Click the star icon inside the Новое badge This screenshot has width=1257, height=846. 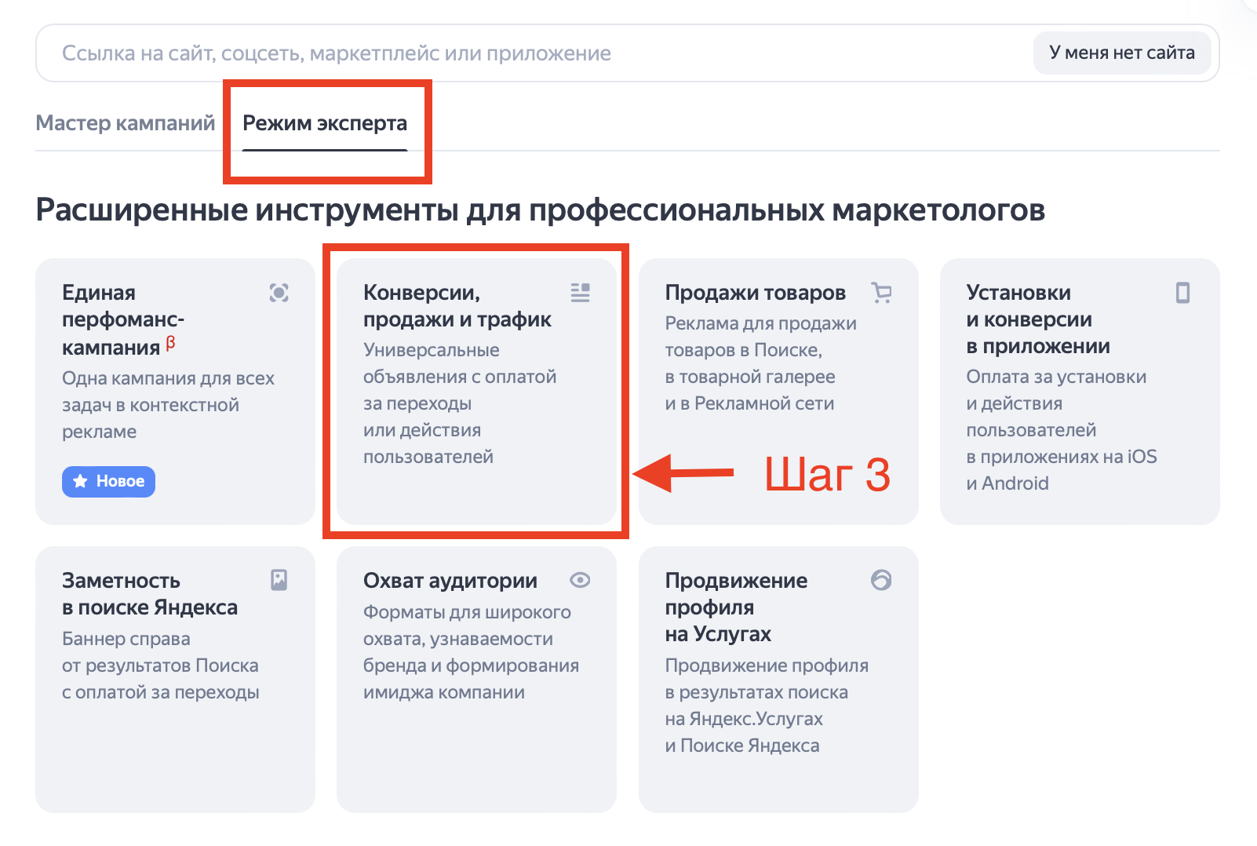pyautogui.click(x=79, y=482)
